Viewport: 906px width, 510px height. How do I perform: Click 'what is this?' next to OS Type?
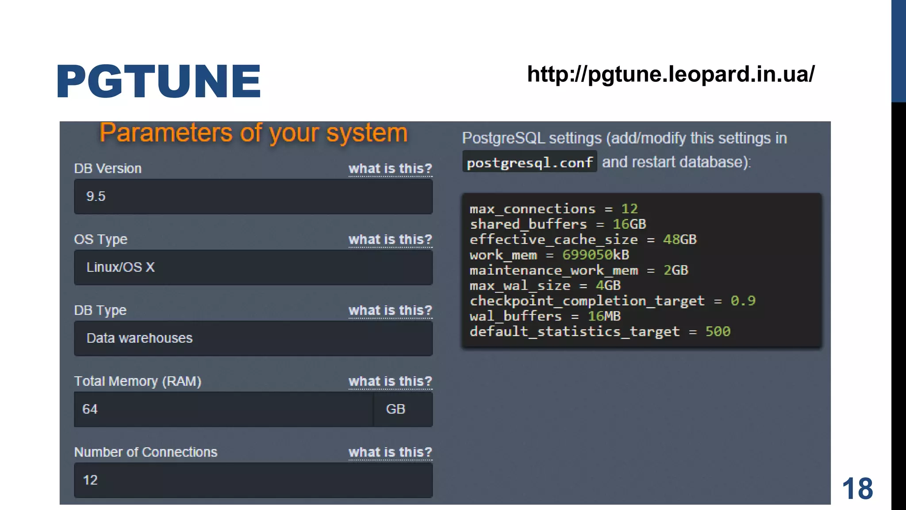(x=390, y=239)
